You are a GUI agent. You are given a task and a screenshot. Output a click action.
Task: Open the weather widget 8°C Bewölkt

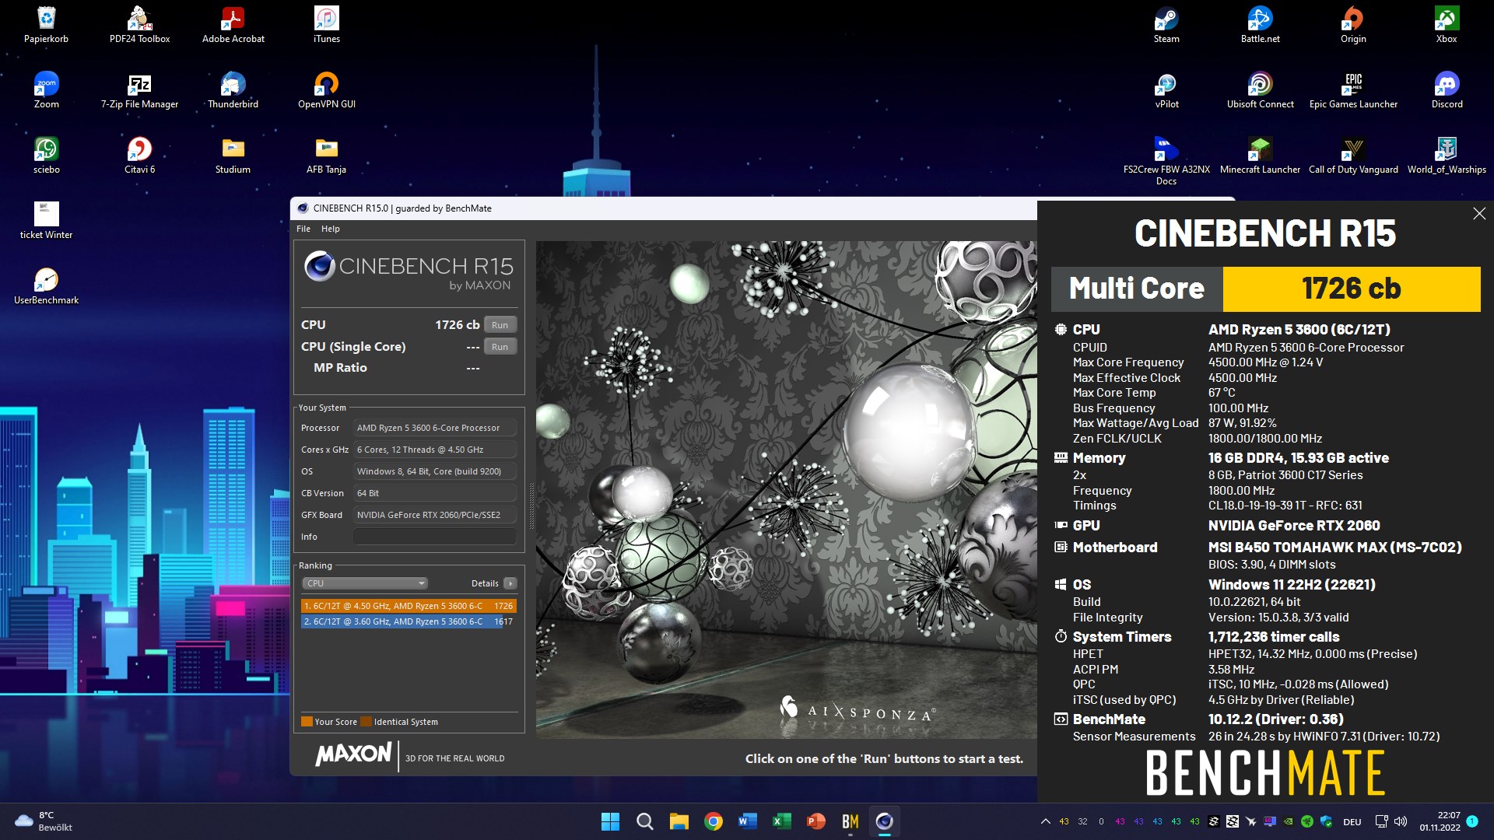(x=44, y=821)
